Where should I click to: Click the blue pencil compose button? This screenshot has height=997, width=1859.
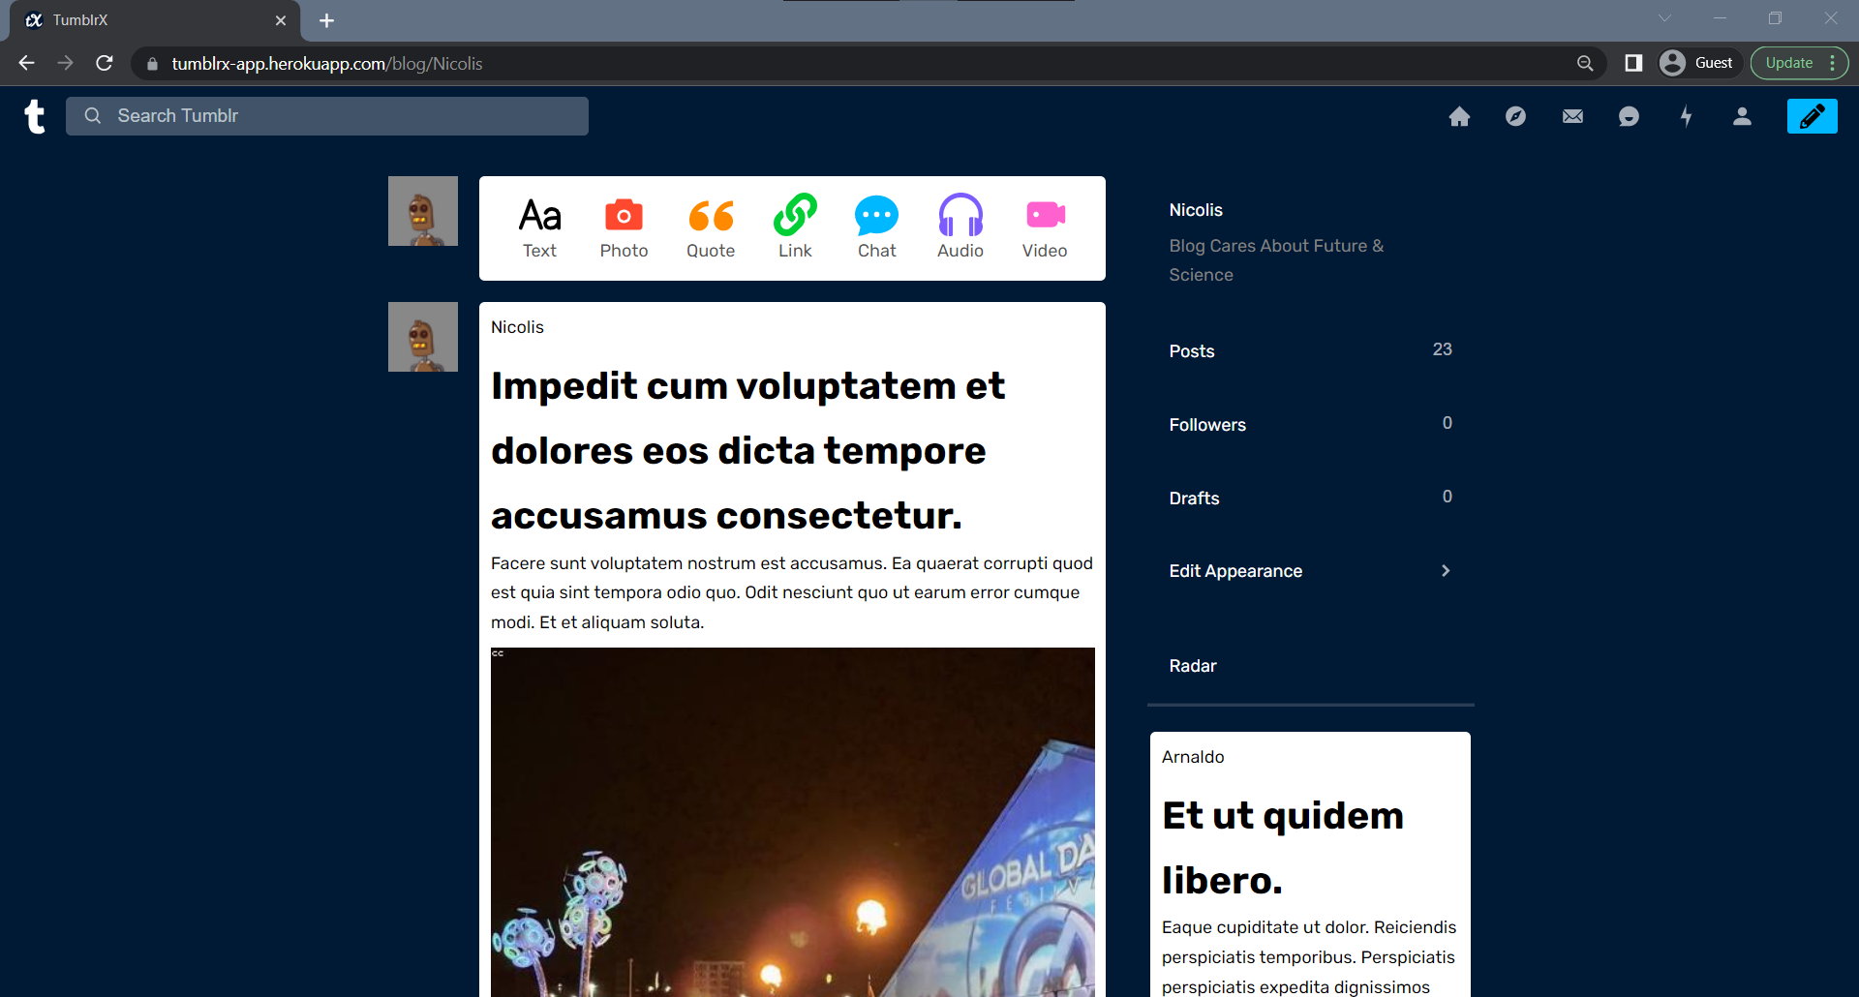tap(1812, 116)
